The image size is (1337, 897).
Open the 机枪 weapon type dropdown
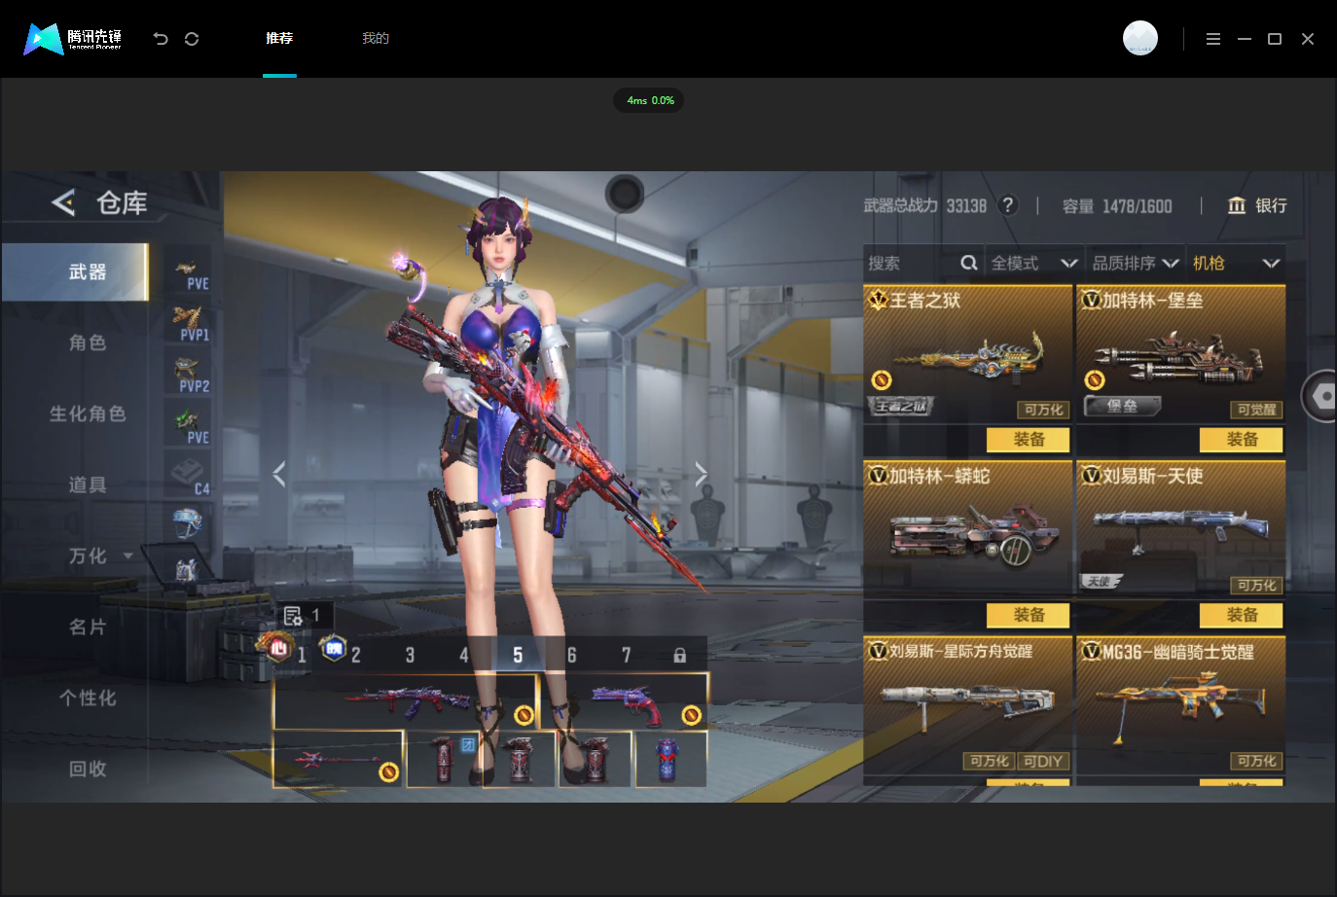[x=1236, y=263]
